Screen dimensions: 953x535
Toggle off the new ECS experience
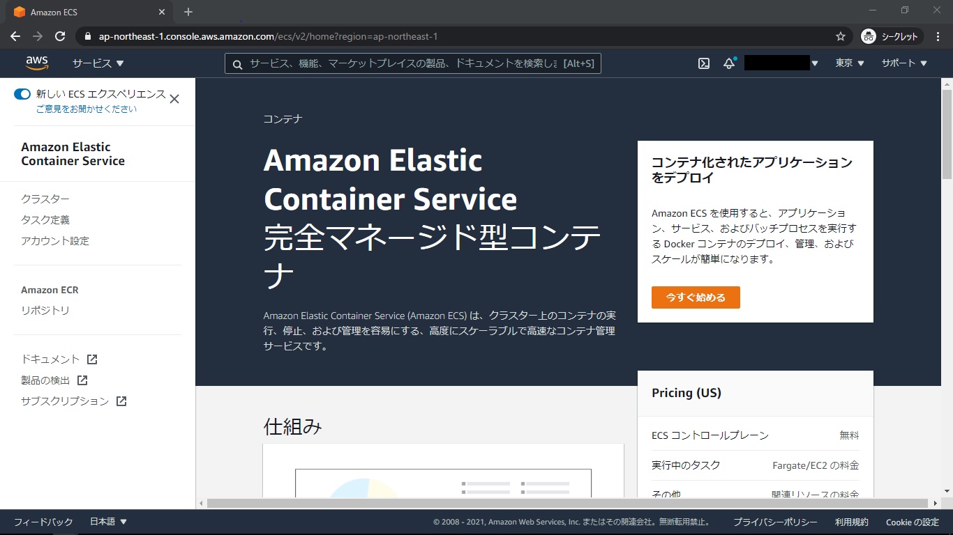[x=22, y=94]
